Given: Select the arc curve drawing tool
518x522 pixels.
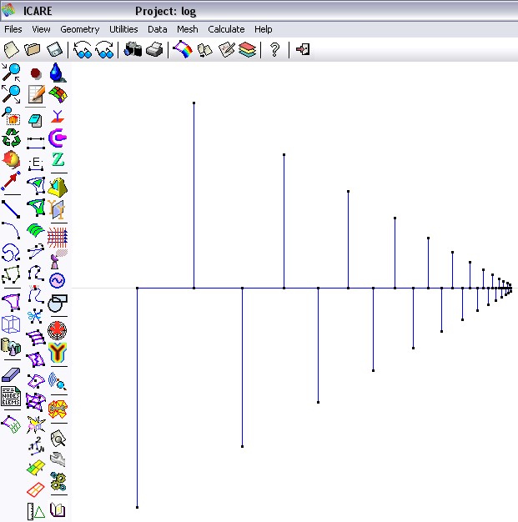Looking at the screenshot, I should [x=11, y=230].
